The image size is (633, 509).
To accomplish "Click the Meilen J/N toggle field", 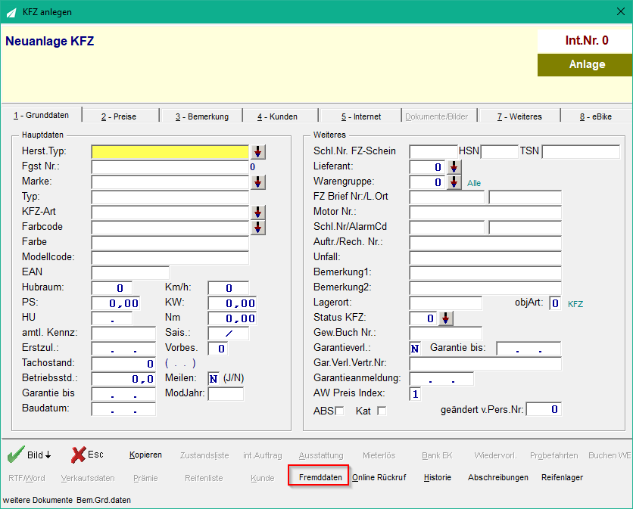I will (x=214, y=379).
